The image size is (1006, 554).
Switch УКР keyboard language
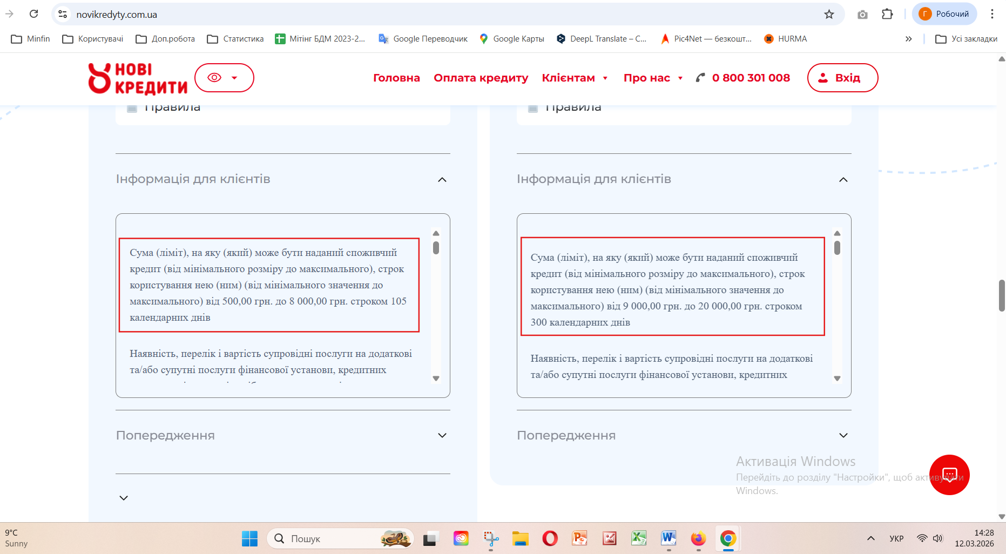(896, 538)
